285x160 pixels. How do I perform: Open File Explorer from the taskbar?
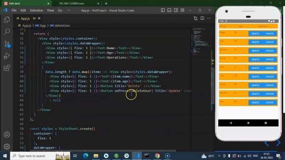point(96,156)
